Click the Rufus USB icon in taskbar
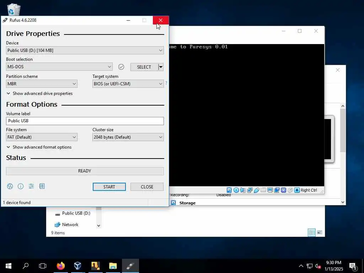Screen dimensions: 364x273 [130, 266]
